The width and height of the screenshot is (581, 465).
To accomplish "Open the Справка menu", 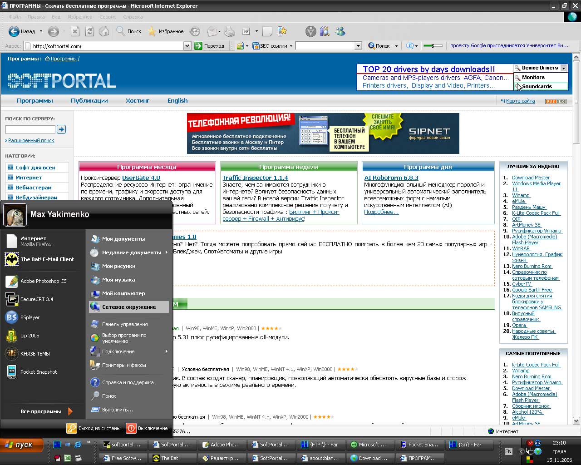I will coord(133,17).
